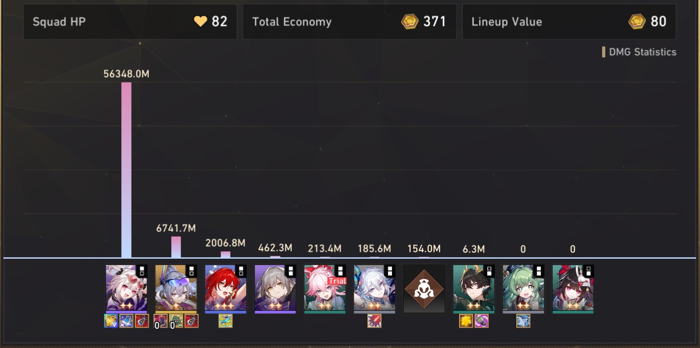The image size is (700, 348).
Task: Click the gold book equipment icon
Action: (111, 321)
